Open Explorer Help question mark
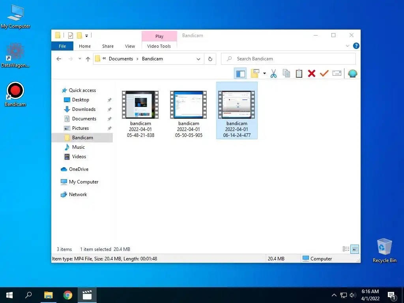 (356, 46)
